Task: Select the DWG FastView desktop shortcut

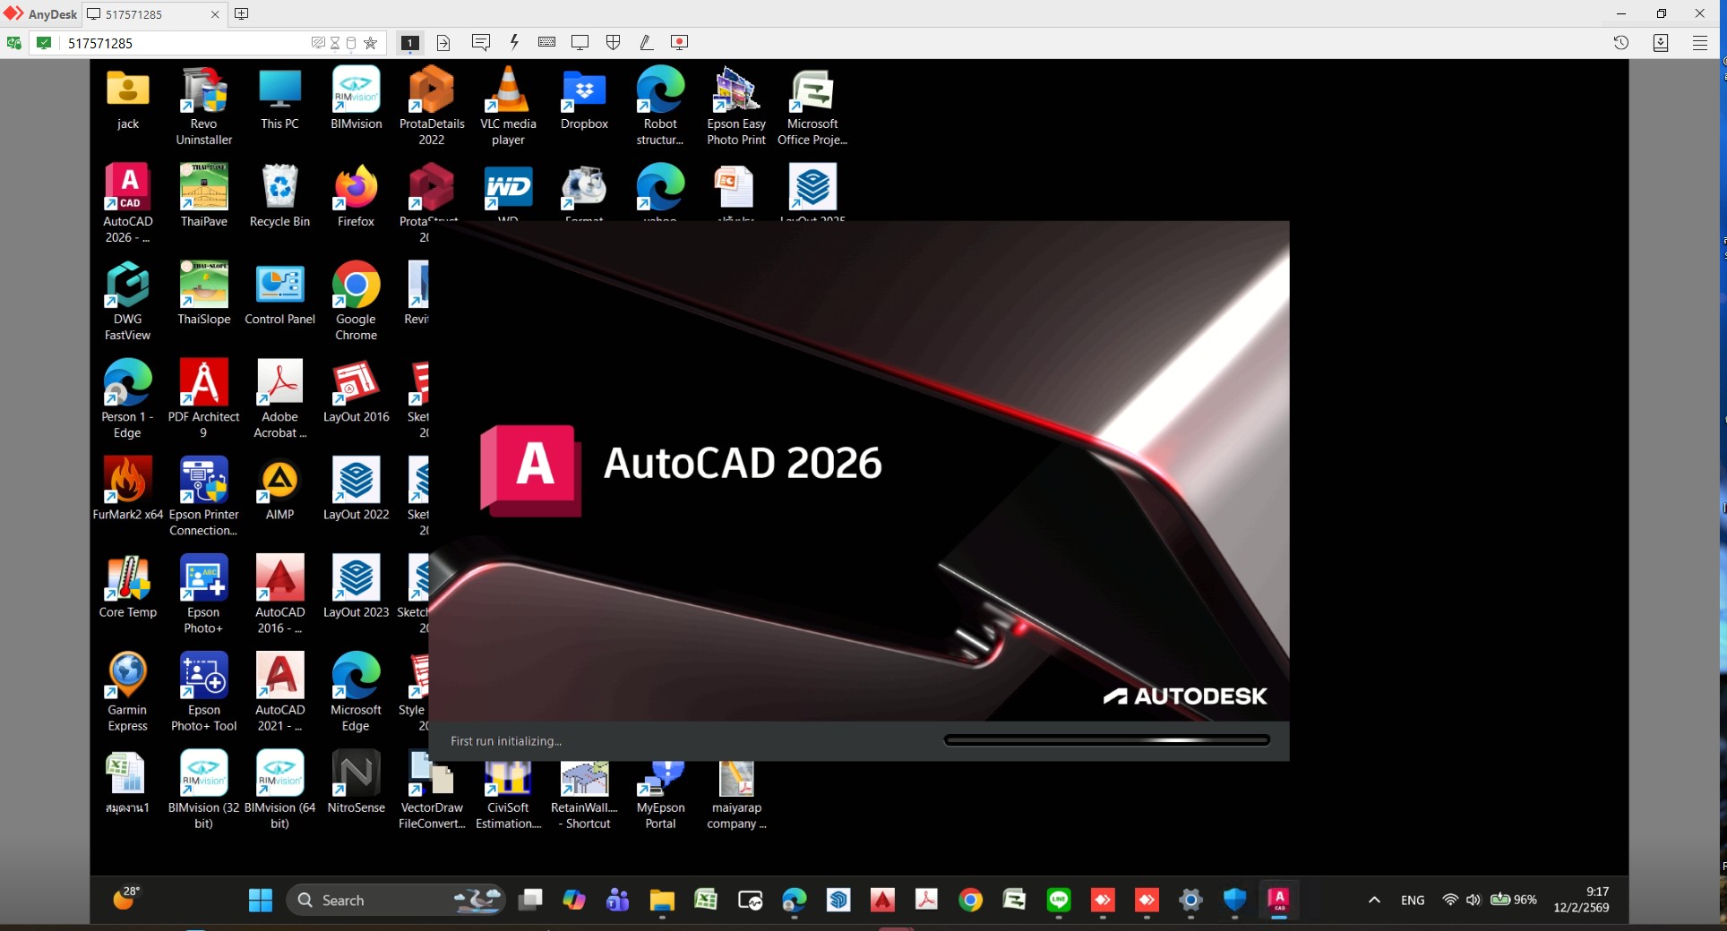Action: pos(128,302)
